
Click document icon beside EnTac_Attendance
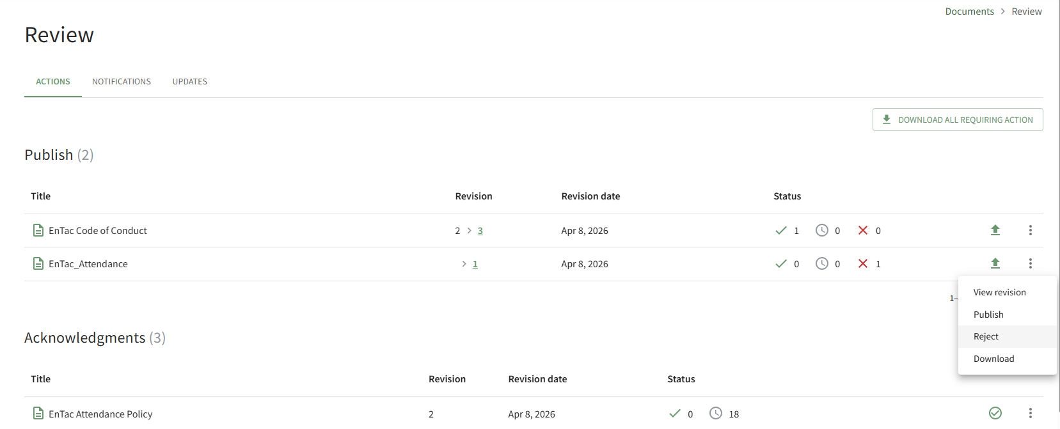(x=38, y=263)
